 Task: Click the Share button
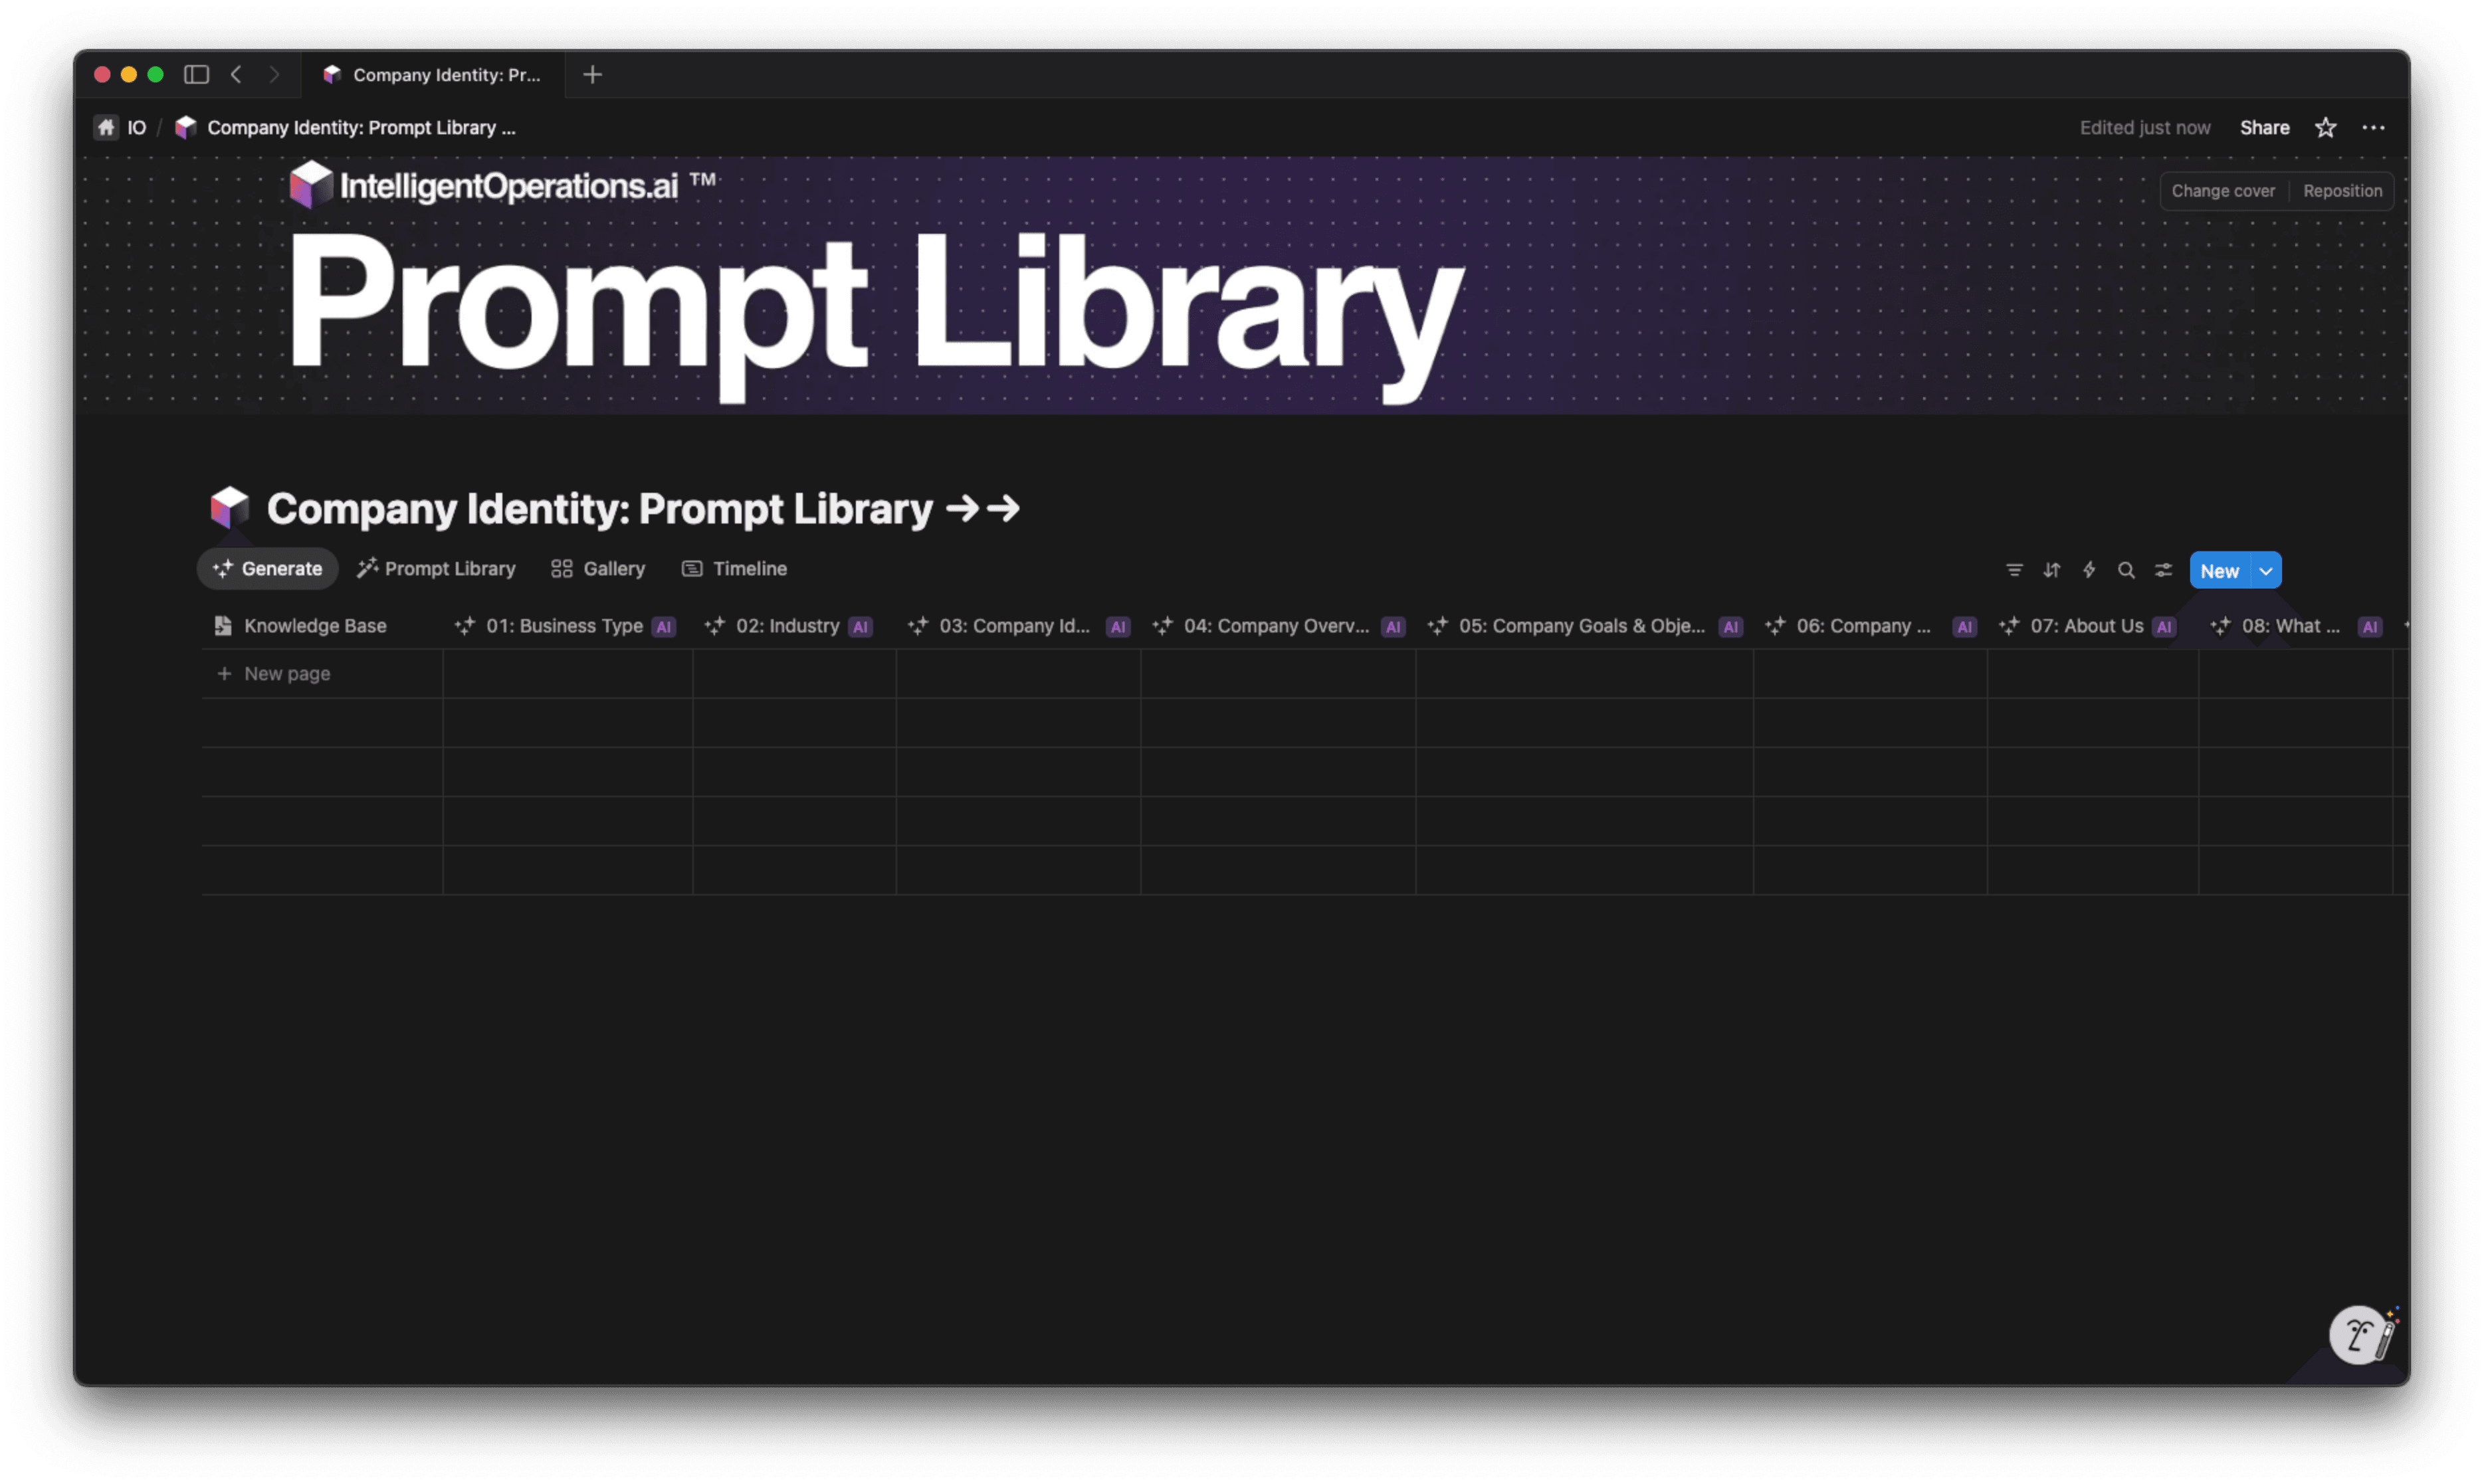[x=2264, y=127]
